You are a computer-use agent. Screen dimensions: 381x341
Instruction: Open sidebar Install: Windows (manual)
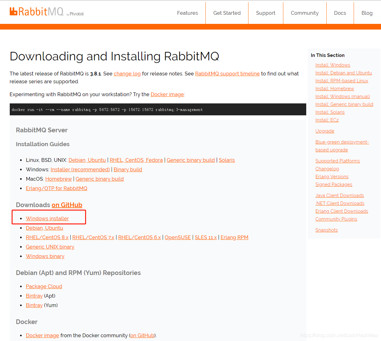[343, 96]
